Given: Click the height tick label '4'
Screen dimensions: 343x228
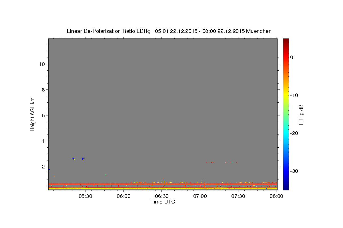Looking at the screenshot, I should [x=43, y=141].
